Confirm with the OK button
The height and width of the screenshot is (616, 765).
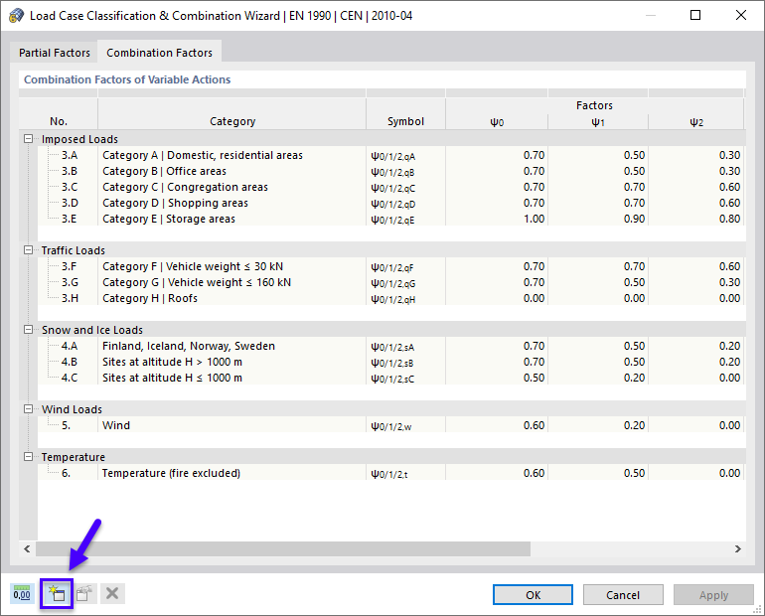pyautogui.click(x=533, y=595)
